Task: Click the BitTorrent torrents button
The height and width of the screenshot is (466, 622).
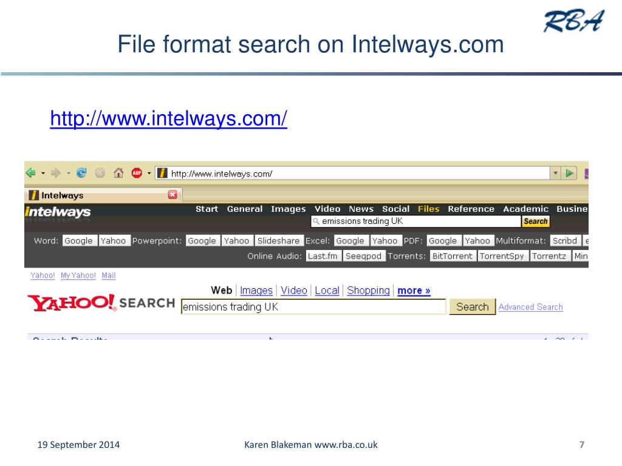Action: [453, 256]
